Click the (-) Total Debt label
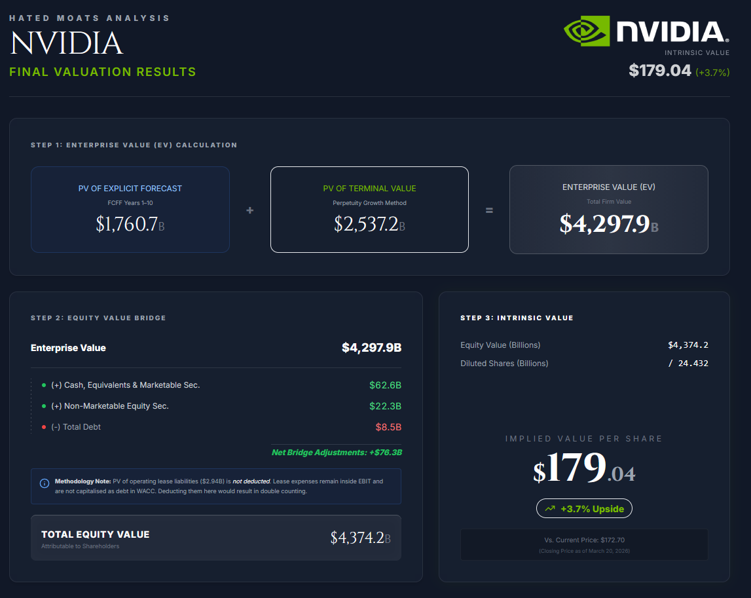This screenshot has width=751, height=598. pyautogui.click(x=76, y=427)
